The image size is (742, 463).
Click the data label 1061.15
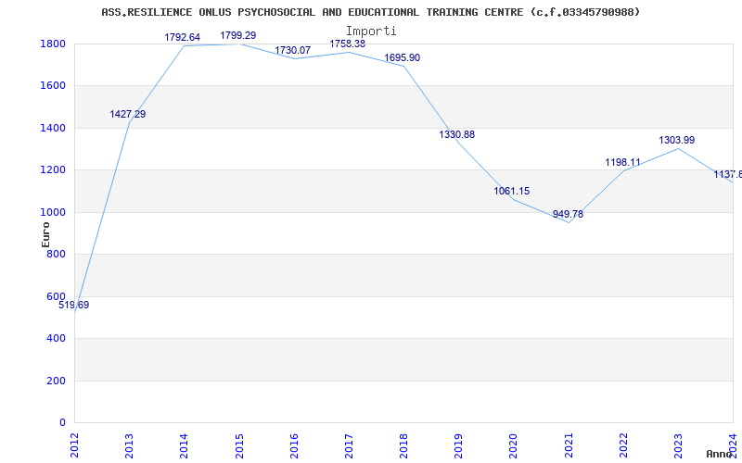512,192
